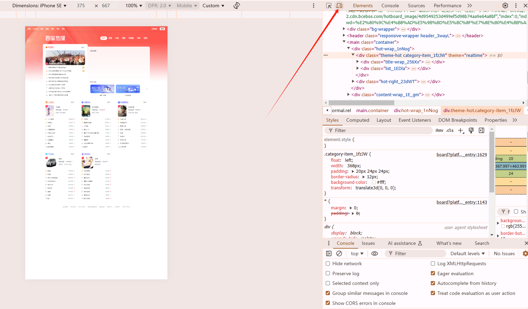This screenshot has width=528, height=309.
Task: Click the clear console icon
Action: 339,253
